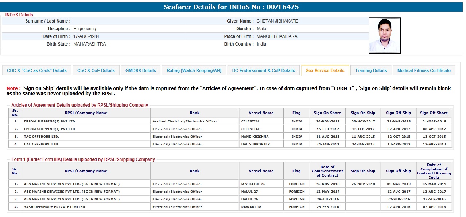Click the seafarer profile photo
The image size is (466, 217).
tap(384, 35)
